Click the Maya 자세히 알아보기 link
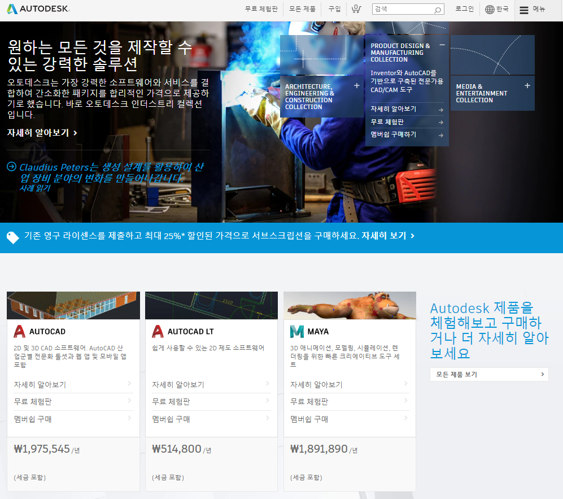 [316, 385]
